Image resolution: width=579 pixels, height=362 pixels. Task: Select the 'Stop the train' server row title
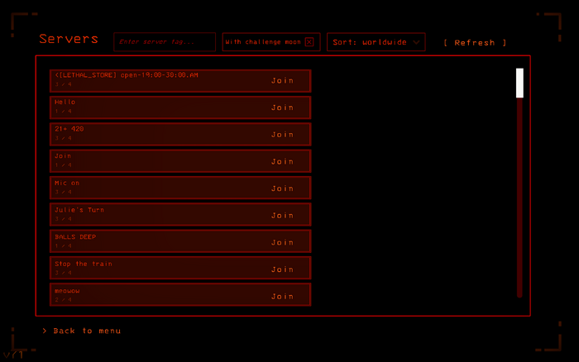[x=83, y=264]
